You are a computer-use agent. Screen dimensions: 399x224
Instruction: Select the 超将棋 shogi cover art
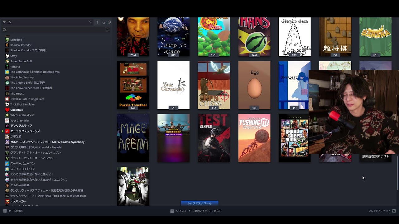pyautogui.click(x=335, y=37)
